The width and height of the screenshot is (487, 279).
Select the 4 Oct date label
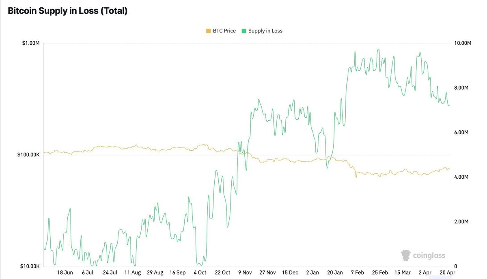point(200,273)
